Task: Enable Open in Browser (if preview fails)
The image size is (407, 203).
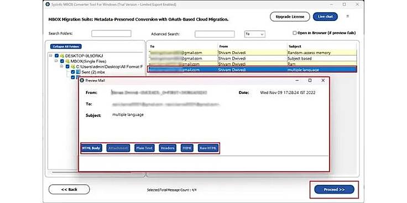Action: point(295,33)
